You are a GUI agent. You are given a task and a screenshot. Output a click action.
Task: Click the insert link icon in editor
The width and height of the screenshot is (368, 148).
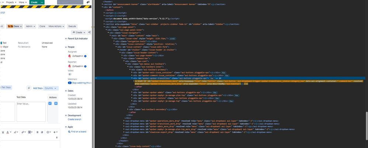tap(24, 132)
